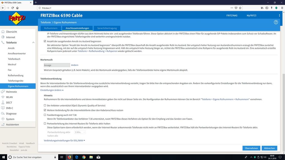The width and height of the screenshot is (285, 160).
Task: Open the three-dot menu in FRITZ!Box header
Action: 279,15
